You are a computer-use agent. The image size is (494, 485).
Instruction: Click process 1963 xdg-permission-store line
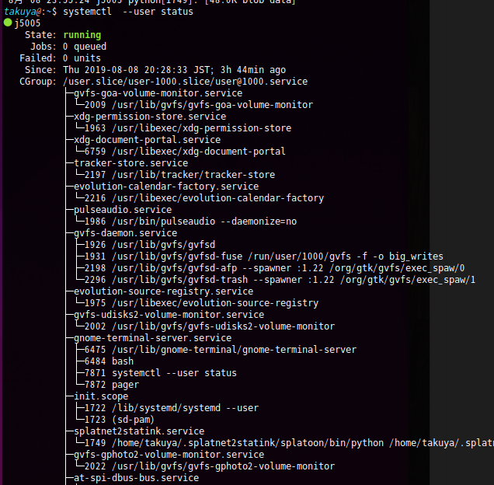pos(188,128)
